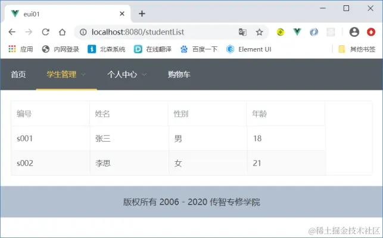View site info icon in address bar
Viewport: 383px width, 238px height.
tap(83, 32)
